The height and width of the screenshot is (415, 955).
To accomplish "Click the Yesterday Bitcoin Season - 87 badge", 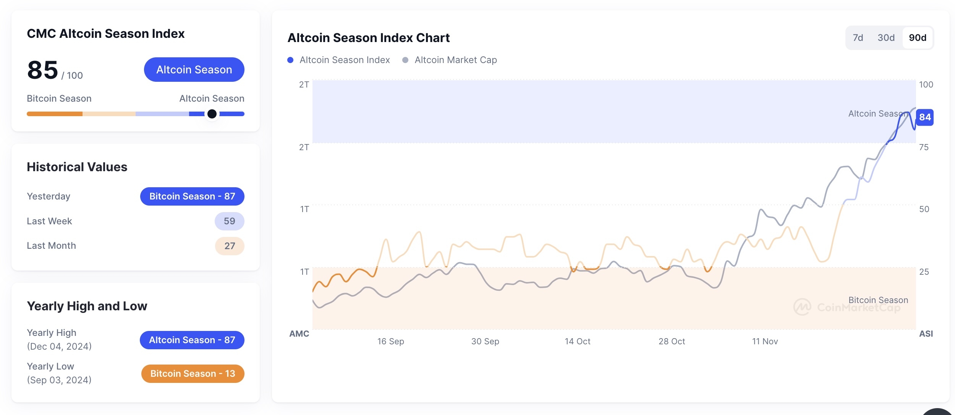I will pos(192,196).
